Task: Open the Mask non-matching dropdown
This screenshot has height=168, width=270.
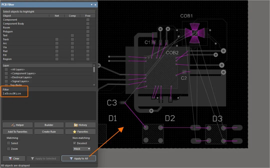Action: [81, 149]
